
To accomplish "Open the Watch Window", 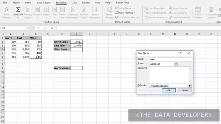I will pos(198,13).
